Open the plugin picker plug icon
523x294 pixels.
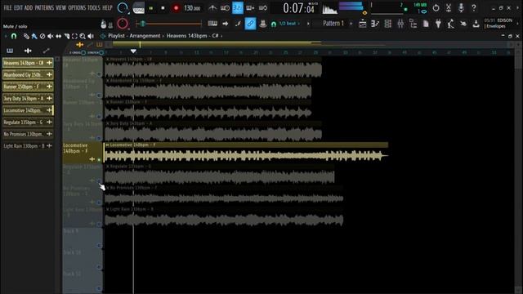click(x=438, y=24)
